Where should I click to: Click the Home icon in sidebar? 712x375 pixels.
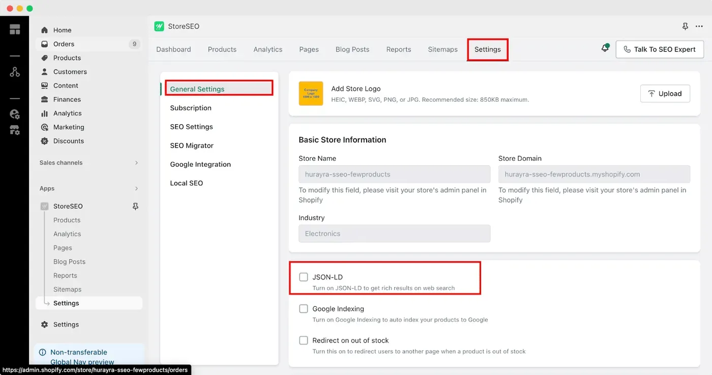coord(45,30)
